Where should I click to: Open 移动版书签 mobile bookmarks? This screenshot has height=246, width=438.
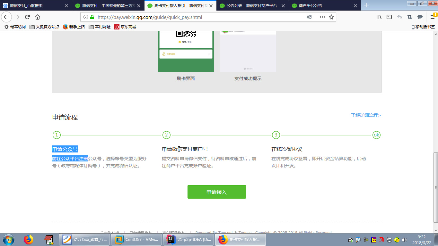(423, 27)
